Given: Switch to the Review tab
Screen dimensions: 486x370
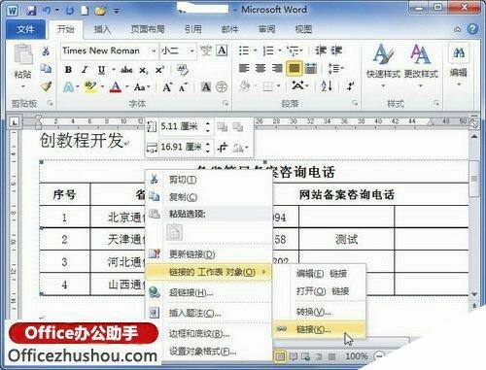Looking at the screenshot, I should (x=266, y=29).
